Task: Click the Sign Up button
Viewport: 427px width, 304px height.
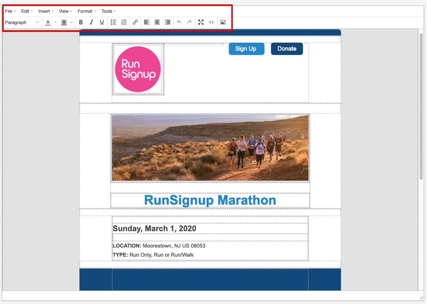Action: click(247, 49)
